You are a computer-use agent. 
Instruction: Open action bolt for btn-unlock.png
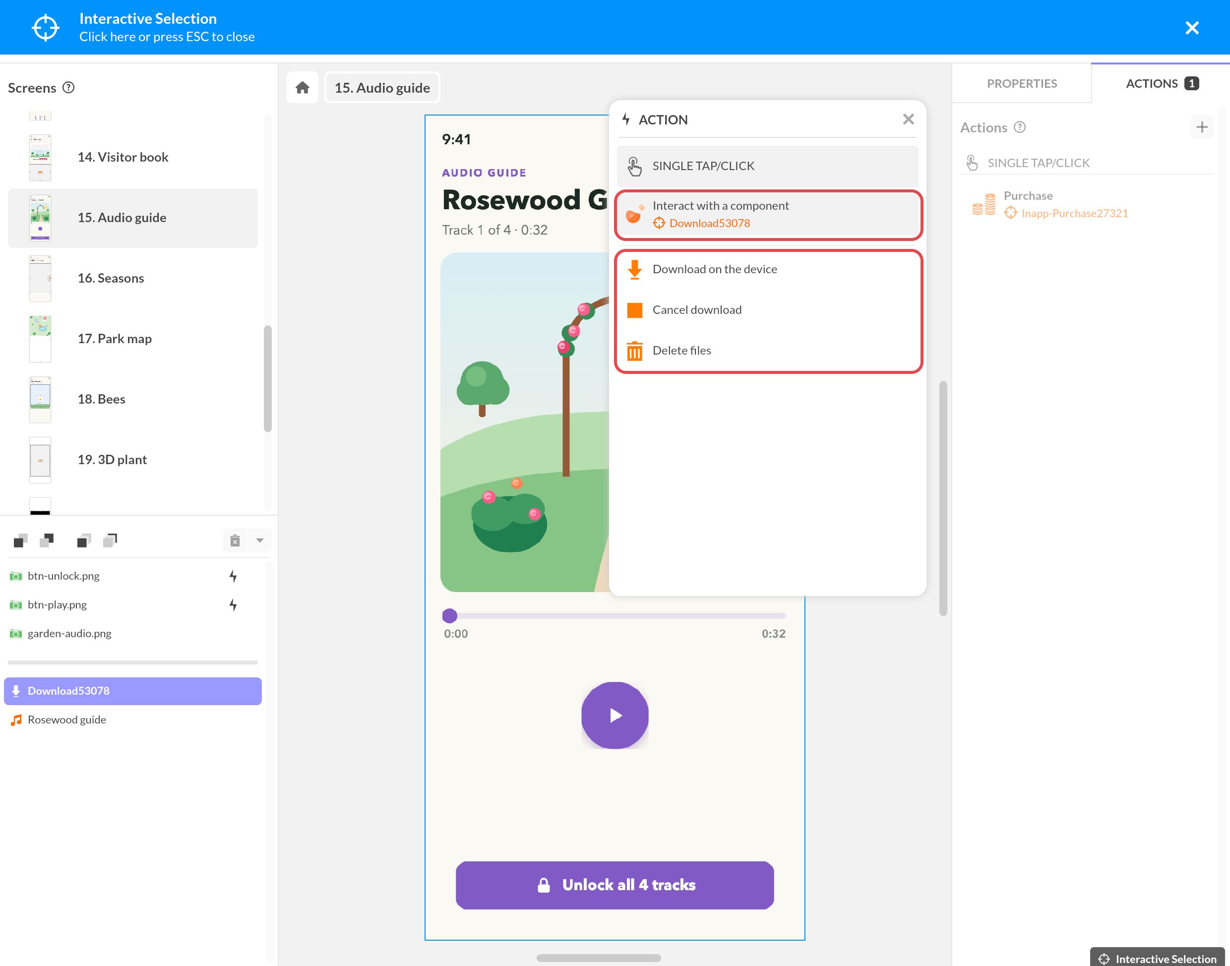point(233,576)
